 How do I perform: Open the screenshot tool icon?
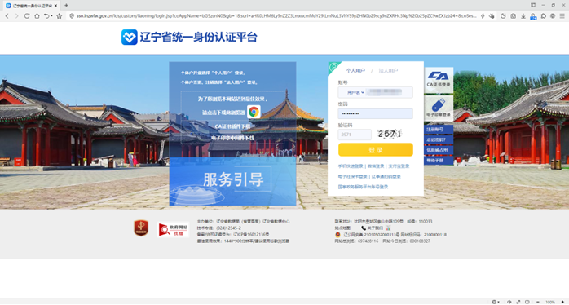[513, 16]
